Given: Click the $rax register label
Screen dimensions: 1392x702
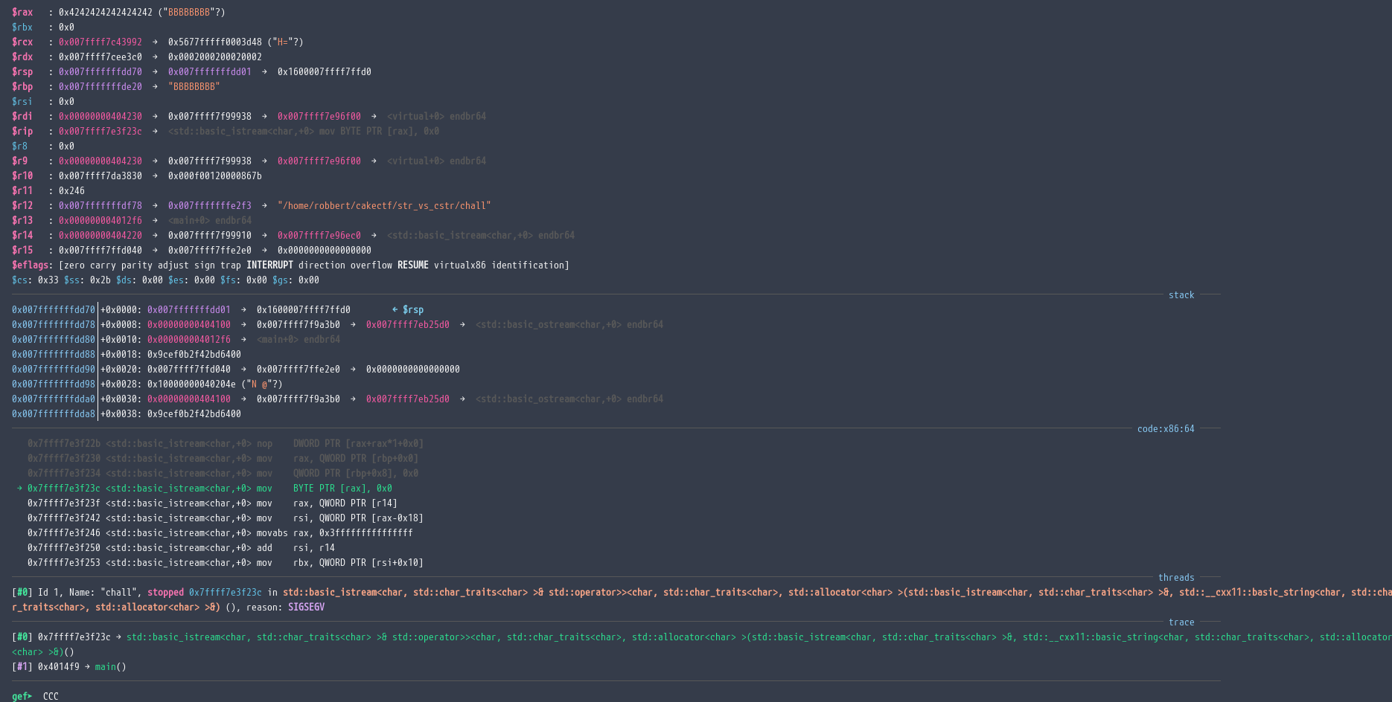Looking at the screenshot, I should pos(22,12).
